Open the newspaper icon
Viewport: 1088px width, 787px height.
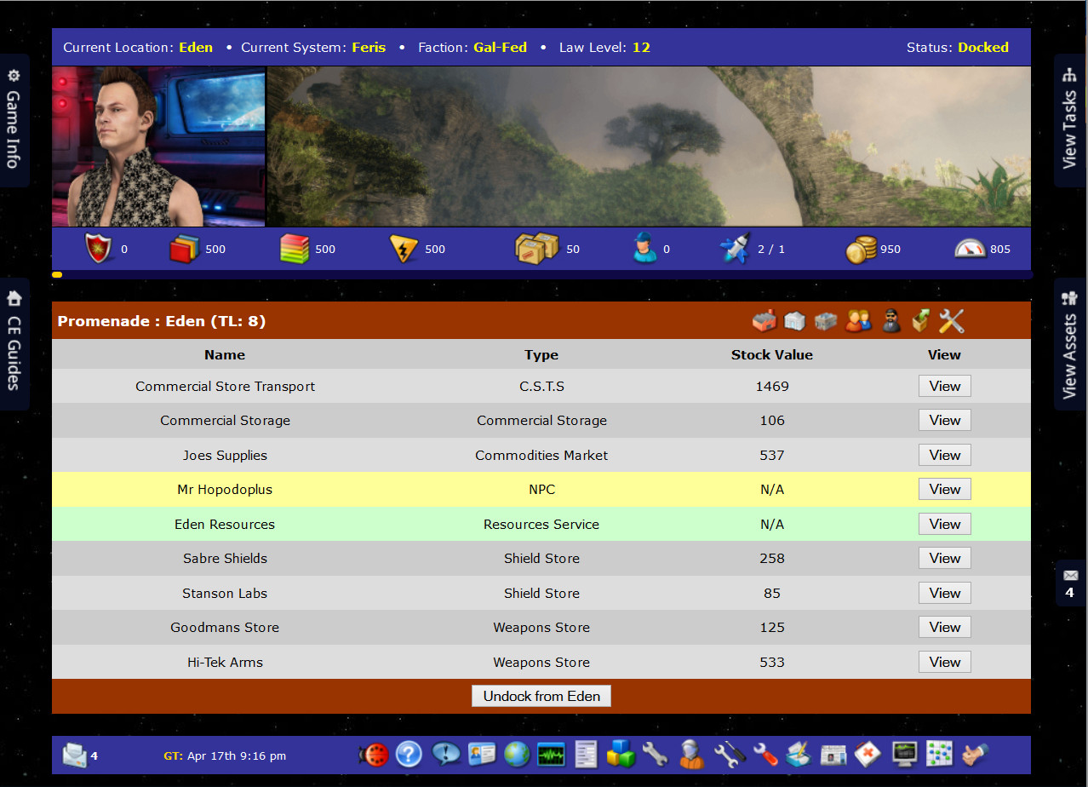coord(833,754)
